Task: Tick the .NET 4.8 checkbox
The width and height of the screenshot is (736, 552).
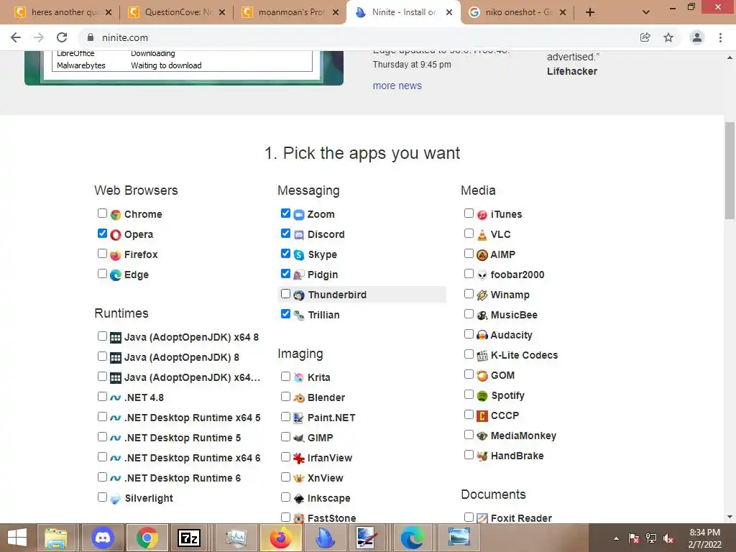Action: [102, 397]
